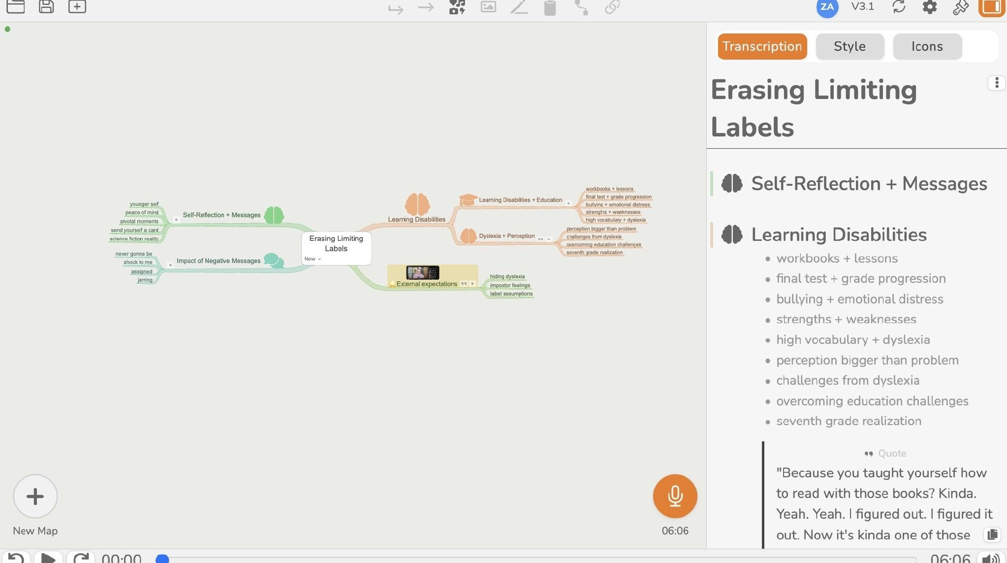Click the blue playback position slider handle
1007x563 pixels.
[x=162, y=558]
